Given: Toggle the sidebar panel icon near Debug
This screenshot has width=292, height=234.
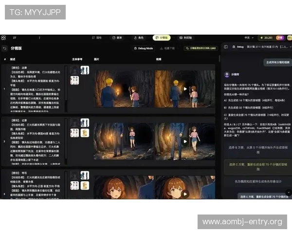Looking at the screenshot, I should pyautogui.click(x=226, y=47).
